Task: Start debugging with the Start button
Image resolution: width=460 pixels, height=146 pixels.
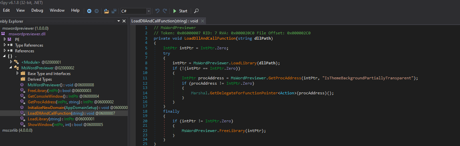Action: (x=180, y=11)
